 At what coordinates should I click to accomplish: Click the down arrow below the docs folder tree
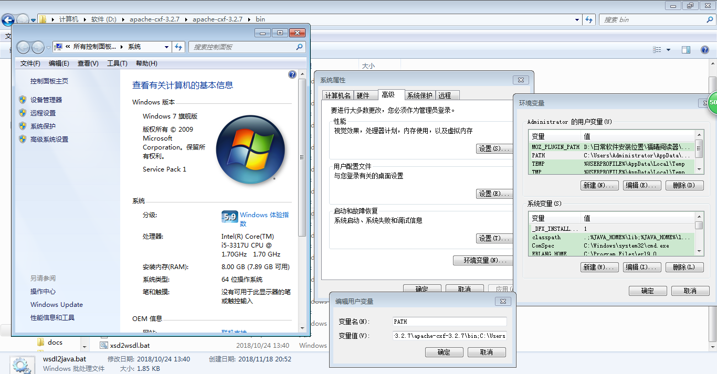point(85,346)
